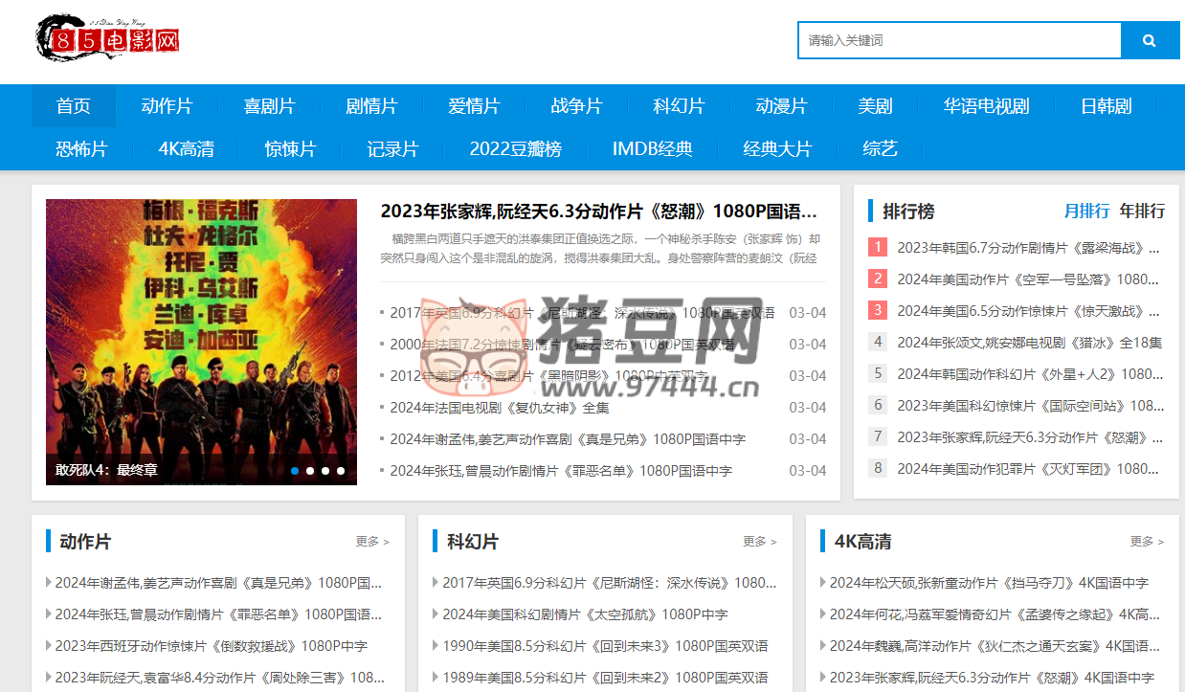Go to the 美剧 section
This screenshot has width=1185, height=692.
click(875, 106)
